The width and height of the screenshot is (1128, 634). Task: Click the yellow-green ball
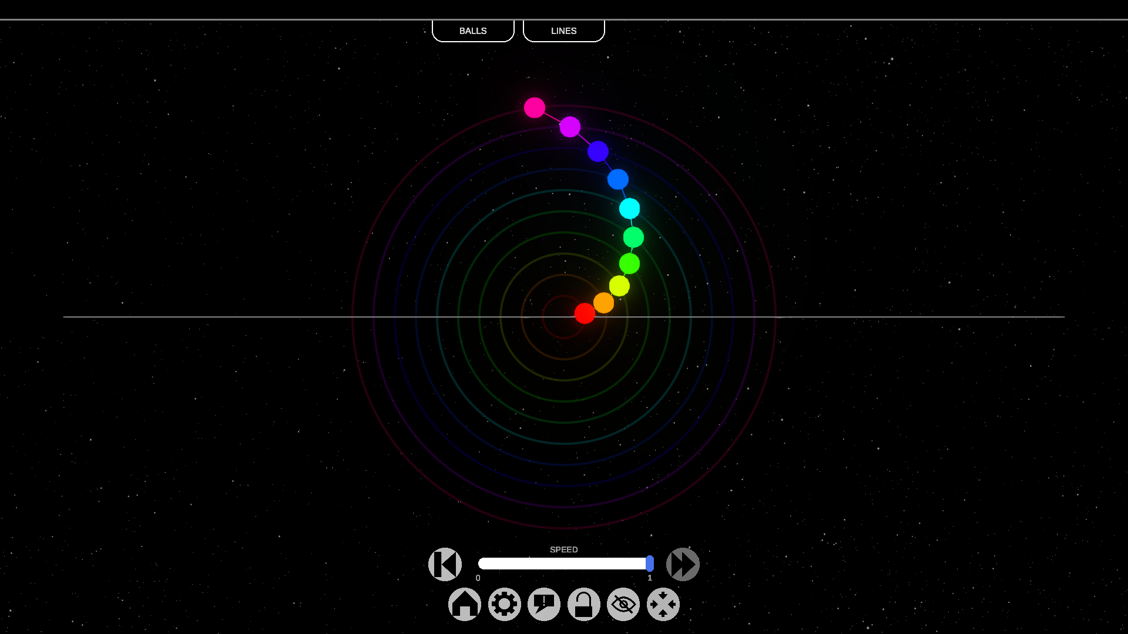[619, 286]
